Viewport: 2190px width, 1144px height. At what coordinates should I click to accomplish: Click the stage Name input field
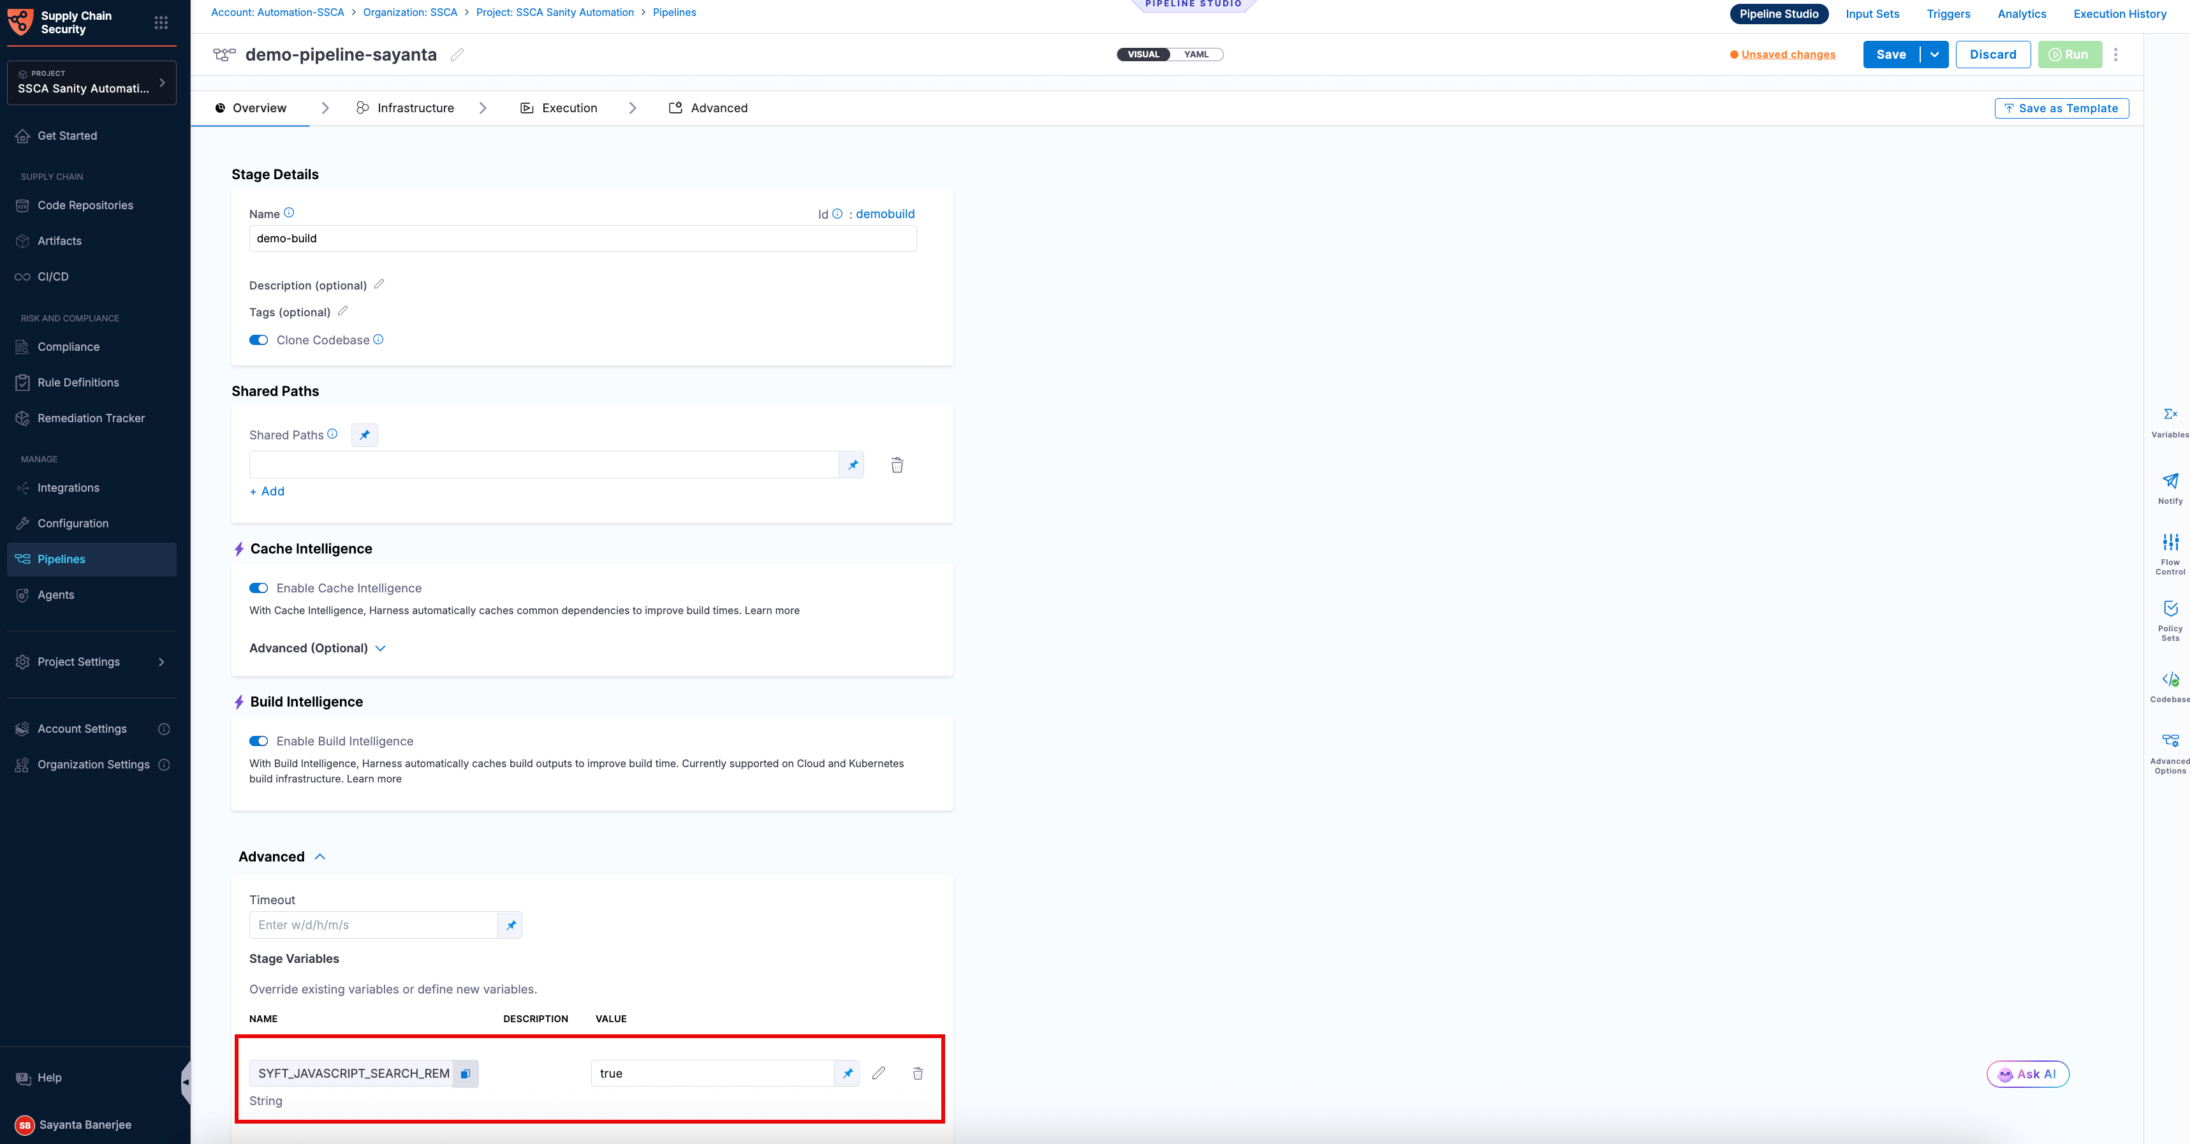point(582,238)
